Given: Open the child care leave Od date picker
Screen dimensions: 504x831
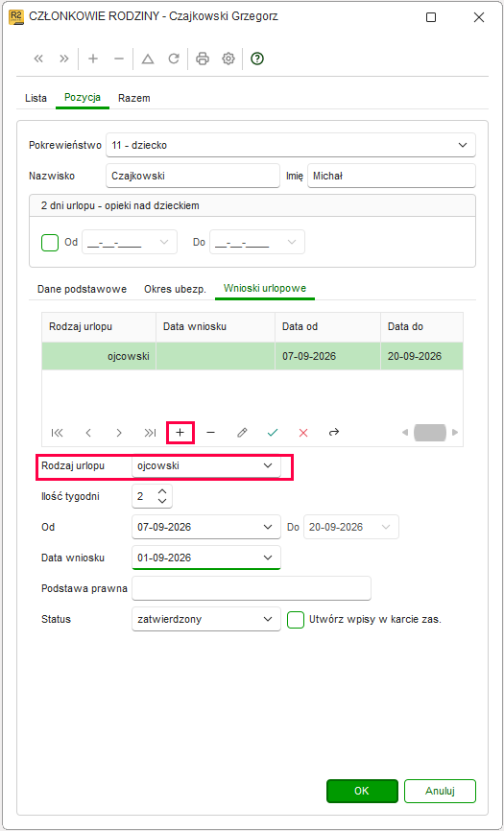Looking at the screenshot, I should pos(163,242).
